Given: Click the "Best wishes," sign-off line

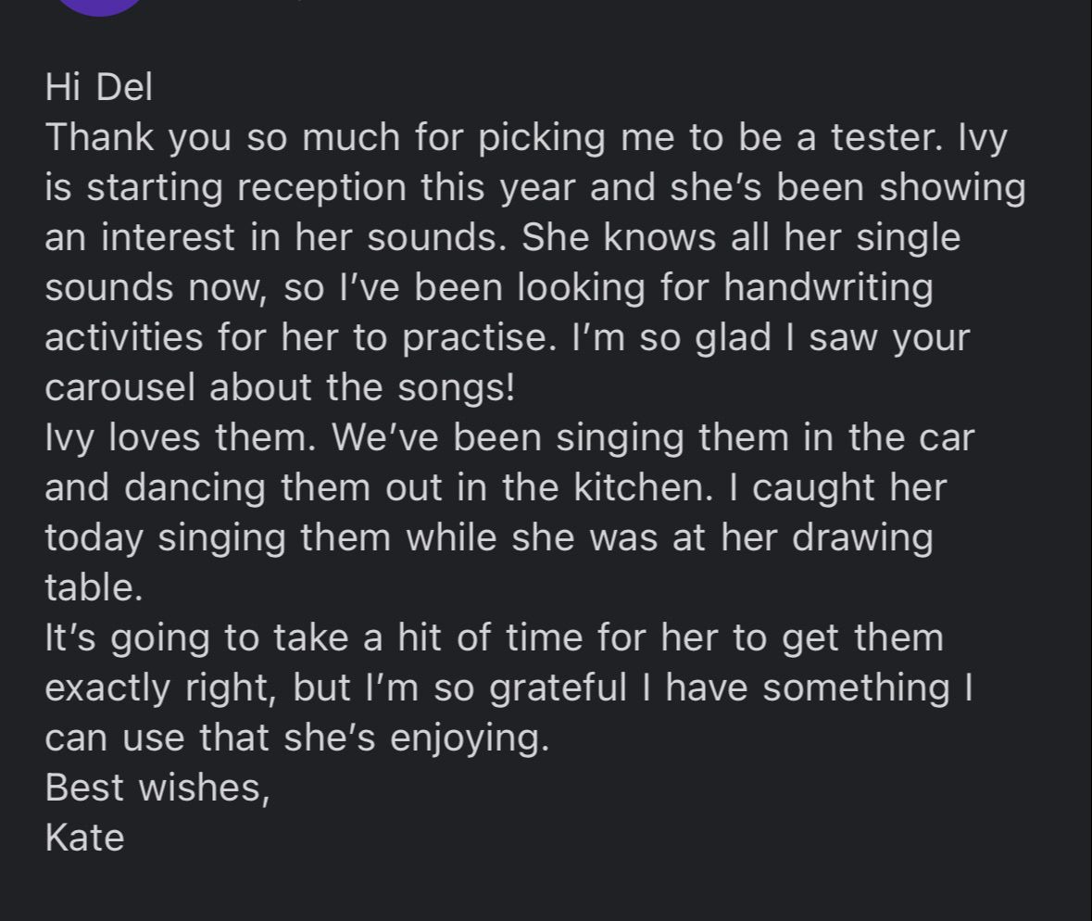Looking at the screenshot, I should [157, 788].
